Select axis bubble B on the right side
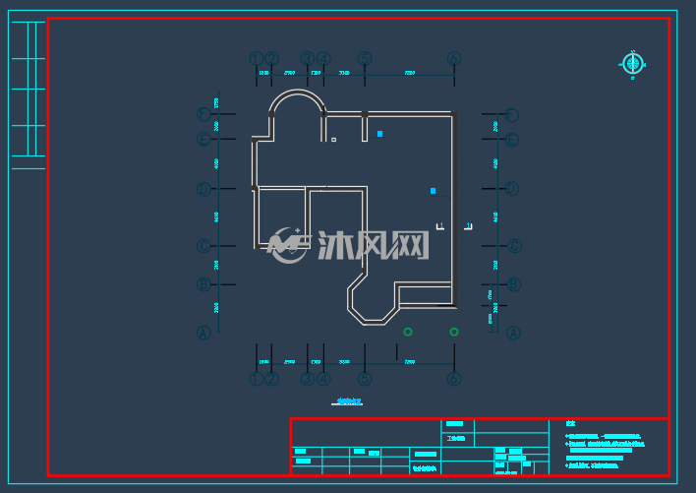The image size is (696, 493). 513,284
